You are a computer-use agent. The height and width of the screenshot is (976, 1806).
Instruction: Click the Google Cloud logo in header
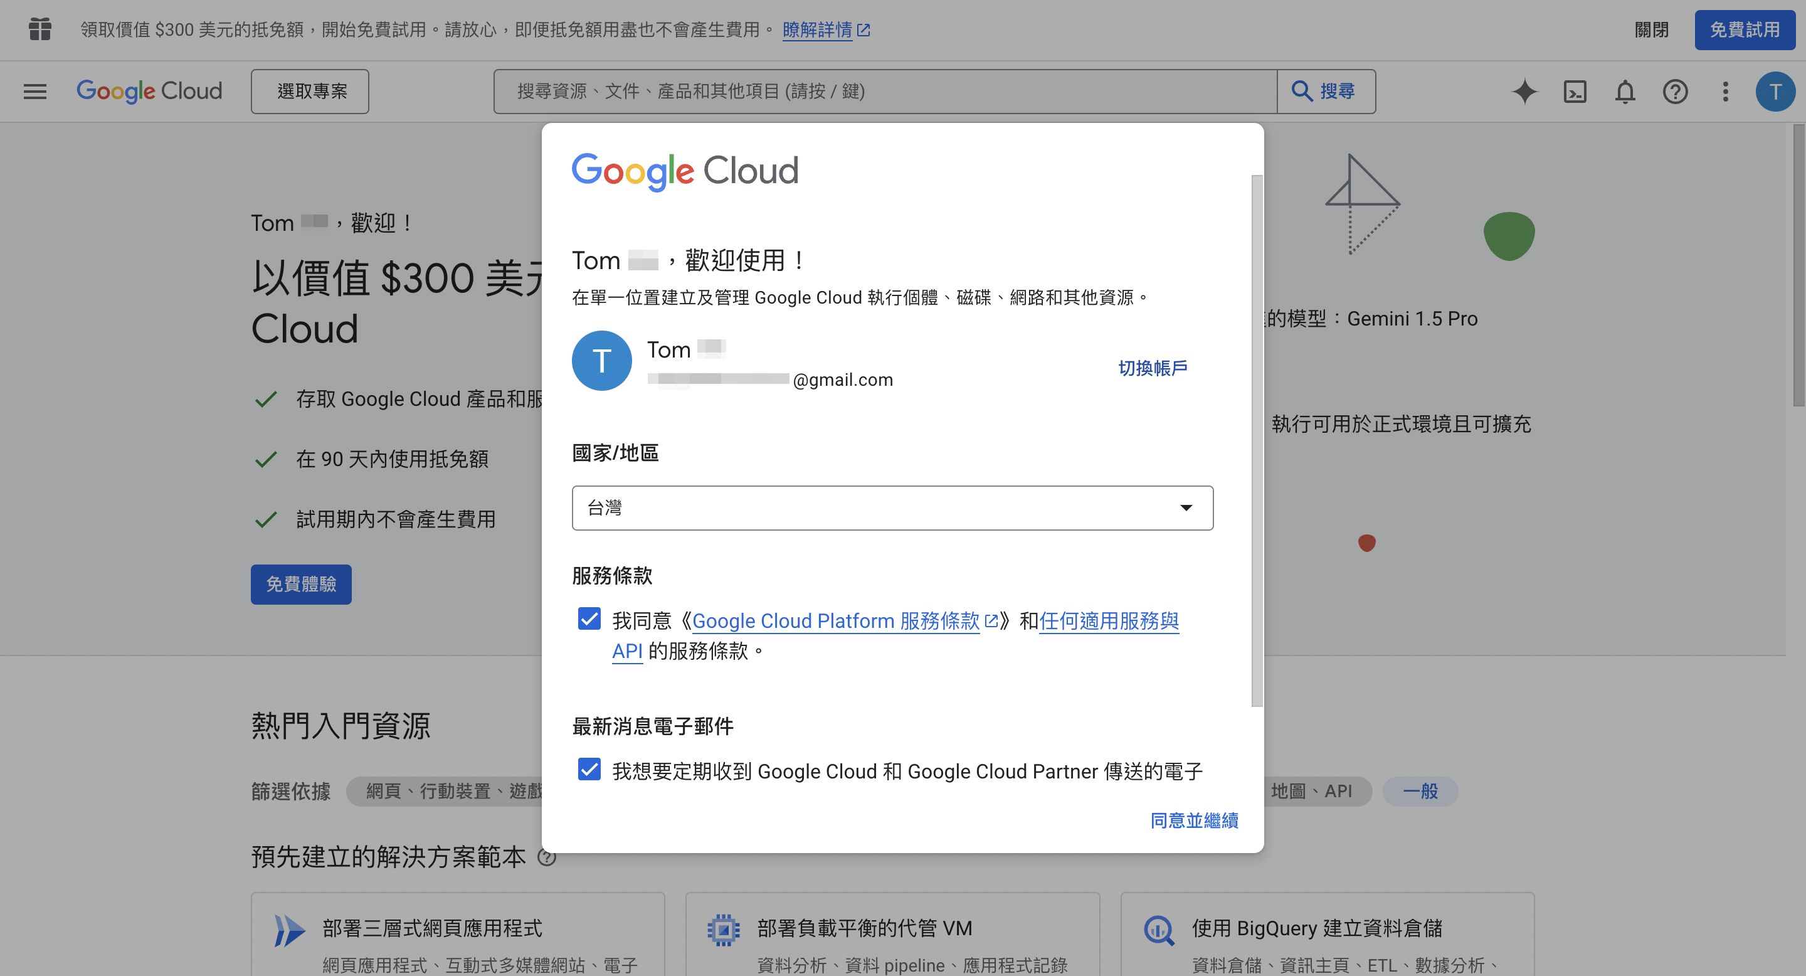[x=149, y=91]
